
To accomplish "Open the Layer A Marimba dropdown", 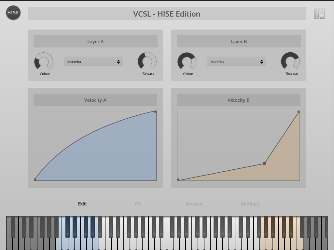I will [93, 62].
